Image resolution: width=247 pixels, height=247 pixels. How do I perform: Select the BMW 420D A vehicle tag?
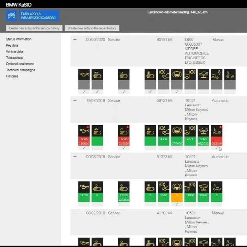(x=39, y=16)
